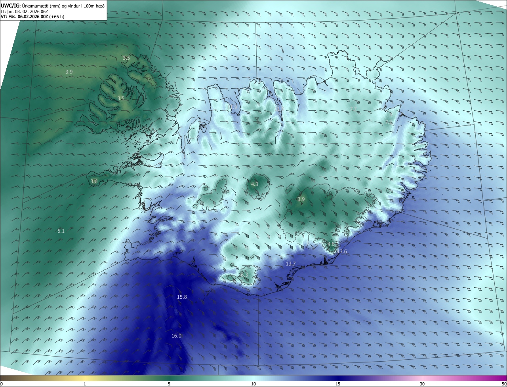Viewport: 507px width, 387px height.
Task: Click the 13.6 value on the southeast coast
Action: pos(342,251)
